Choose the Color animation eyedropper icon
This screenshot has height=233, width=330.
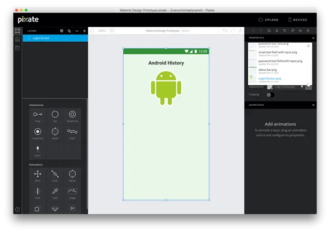click(x=55, y=191)
